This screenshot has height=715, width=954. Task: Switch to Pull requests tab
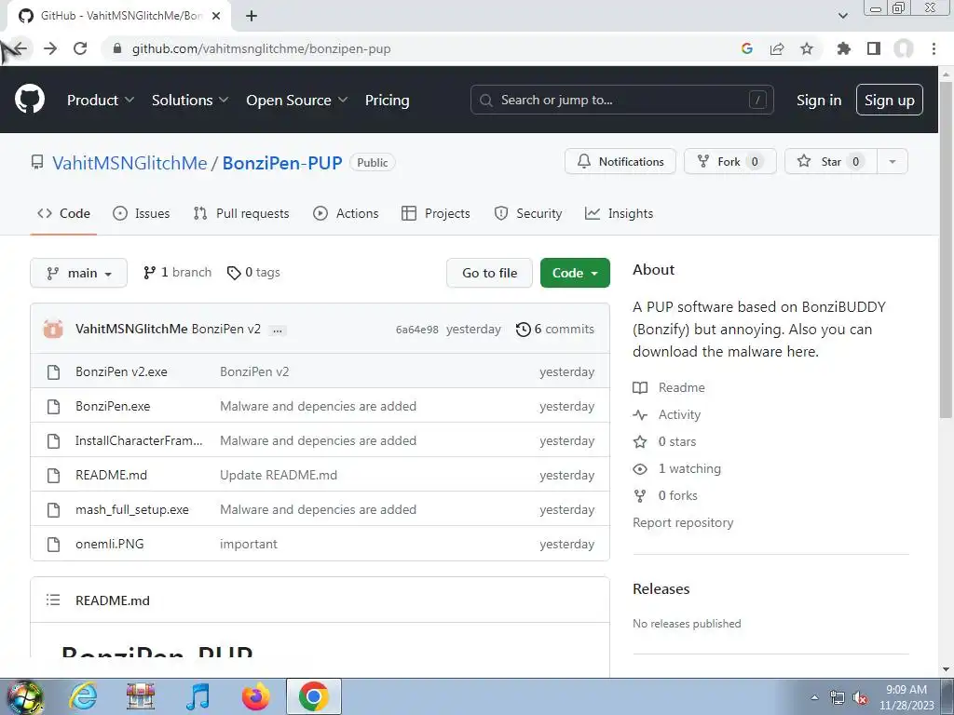(x=241, y=213)
